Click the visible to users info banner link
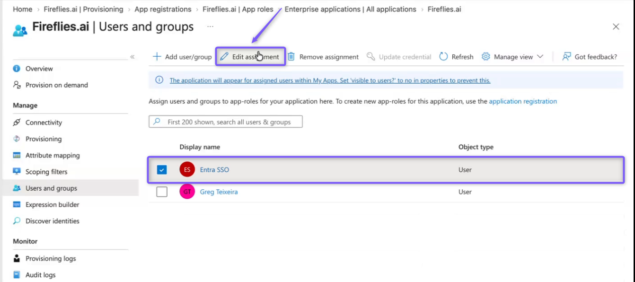635x282 pixels. tap(330, 80)
